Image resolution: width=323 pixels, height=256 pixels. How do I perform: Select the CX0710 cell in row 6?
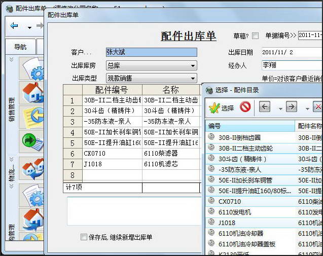[x=112, y=154]
